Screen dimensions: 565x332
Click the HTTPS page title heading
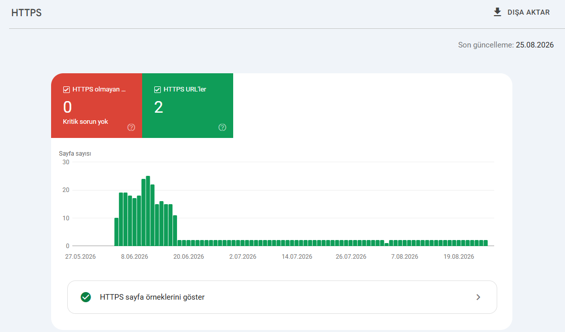tap(26, 13)
